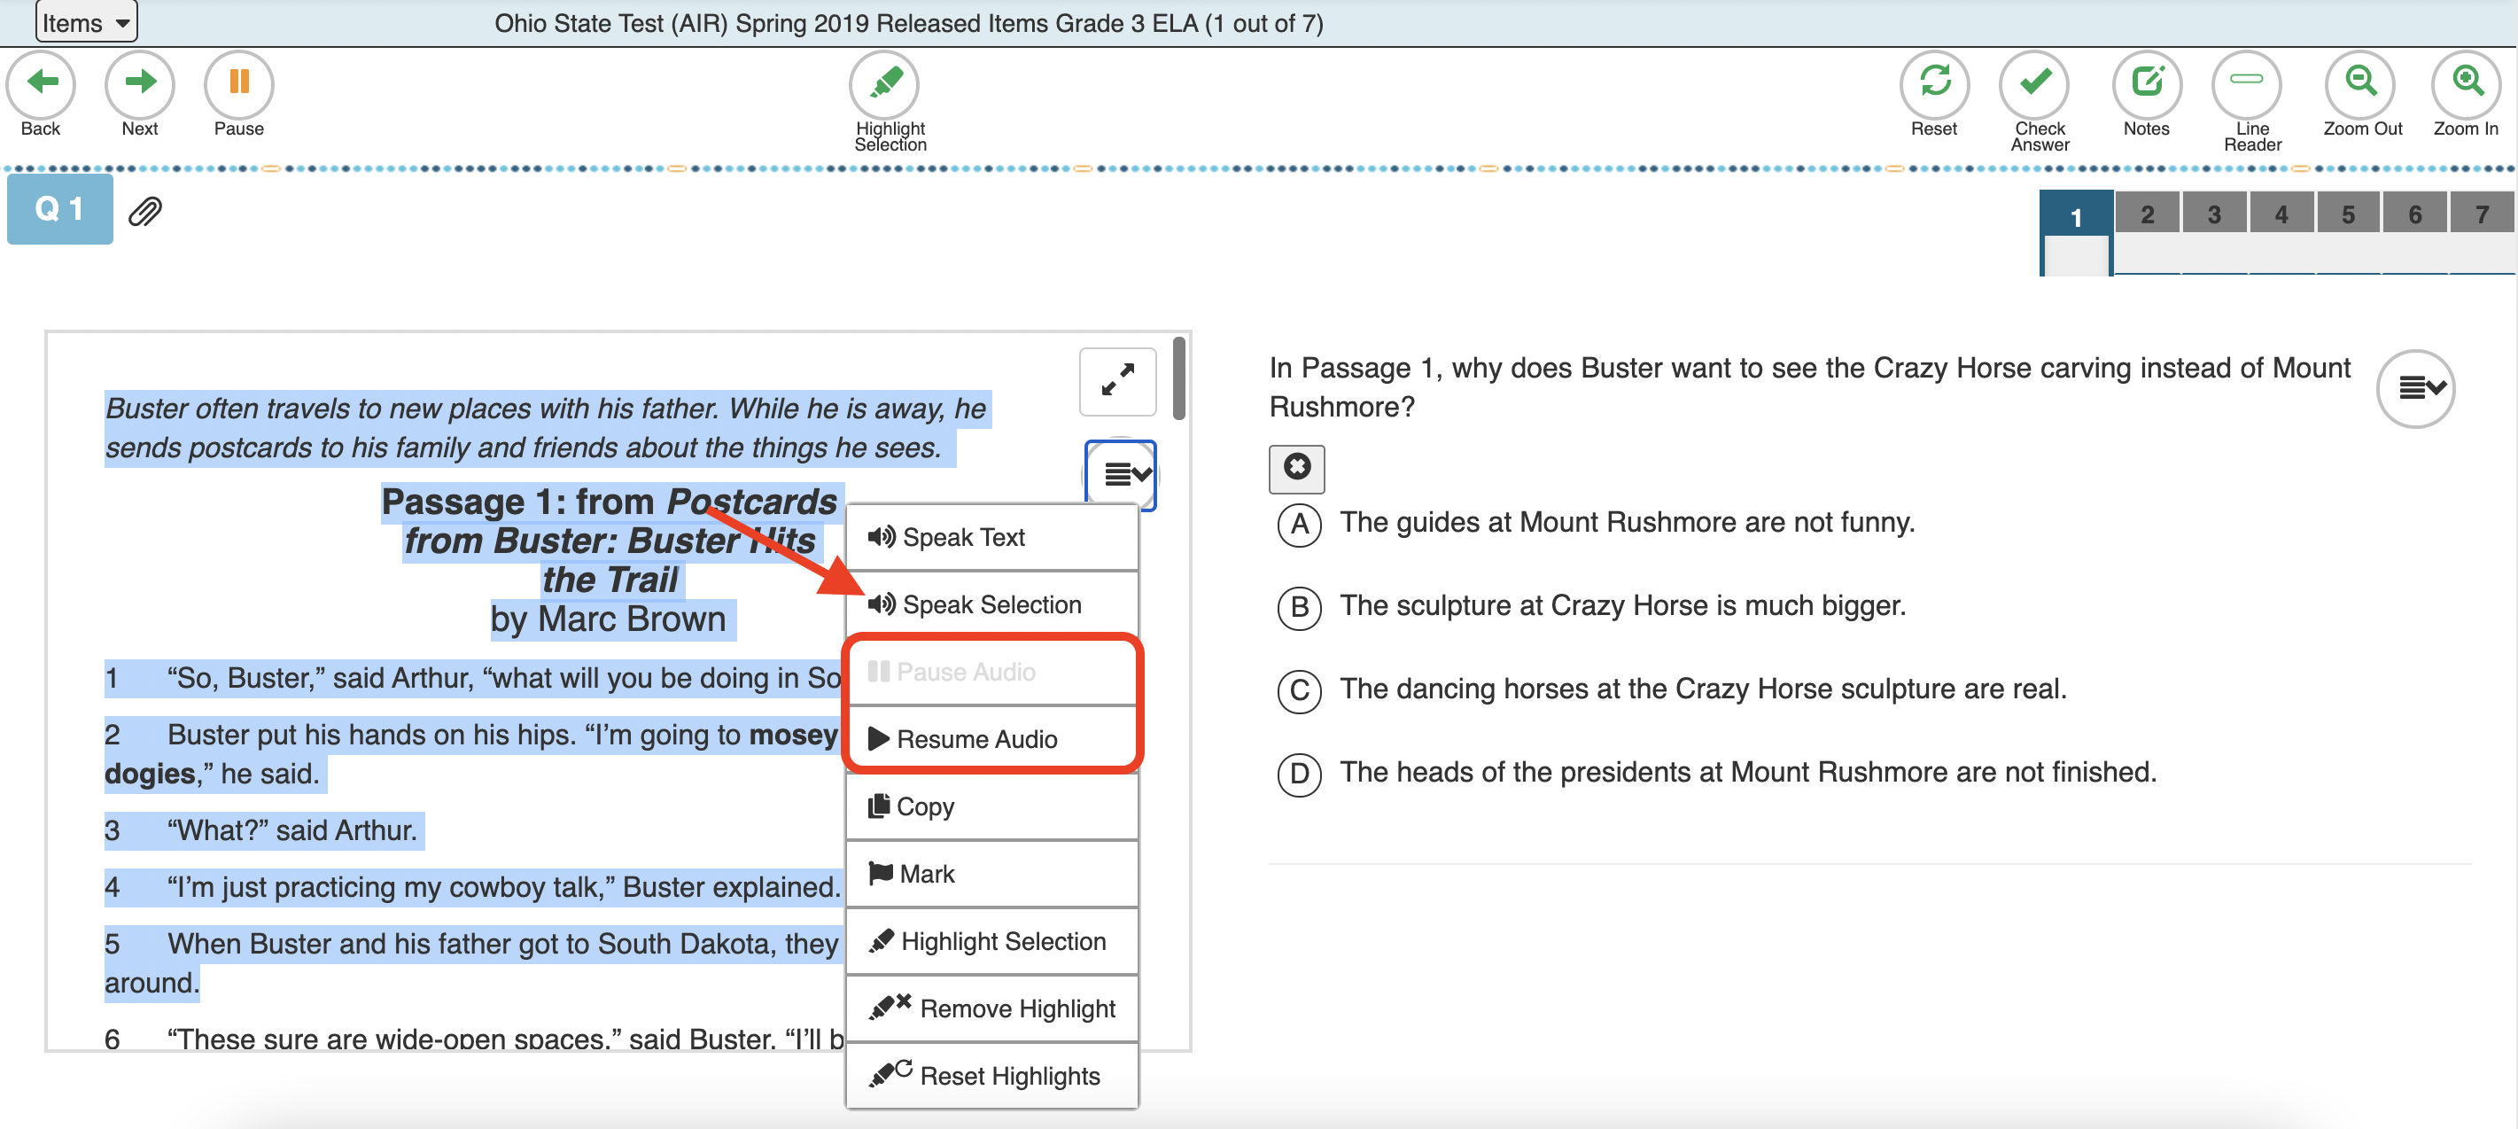Select answer choice A radio button
Image resolution: width=2518 pixels, height=1129 pixels.
(x=1298, y=525)
